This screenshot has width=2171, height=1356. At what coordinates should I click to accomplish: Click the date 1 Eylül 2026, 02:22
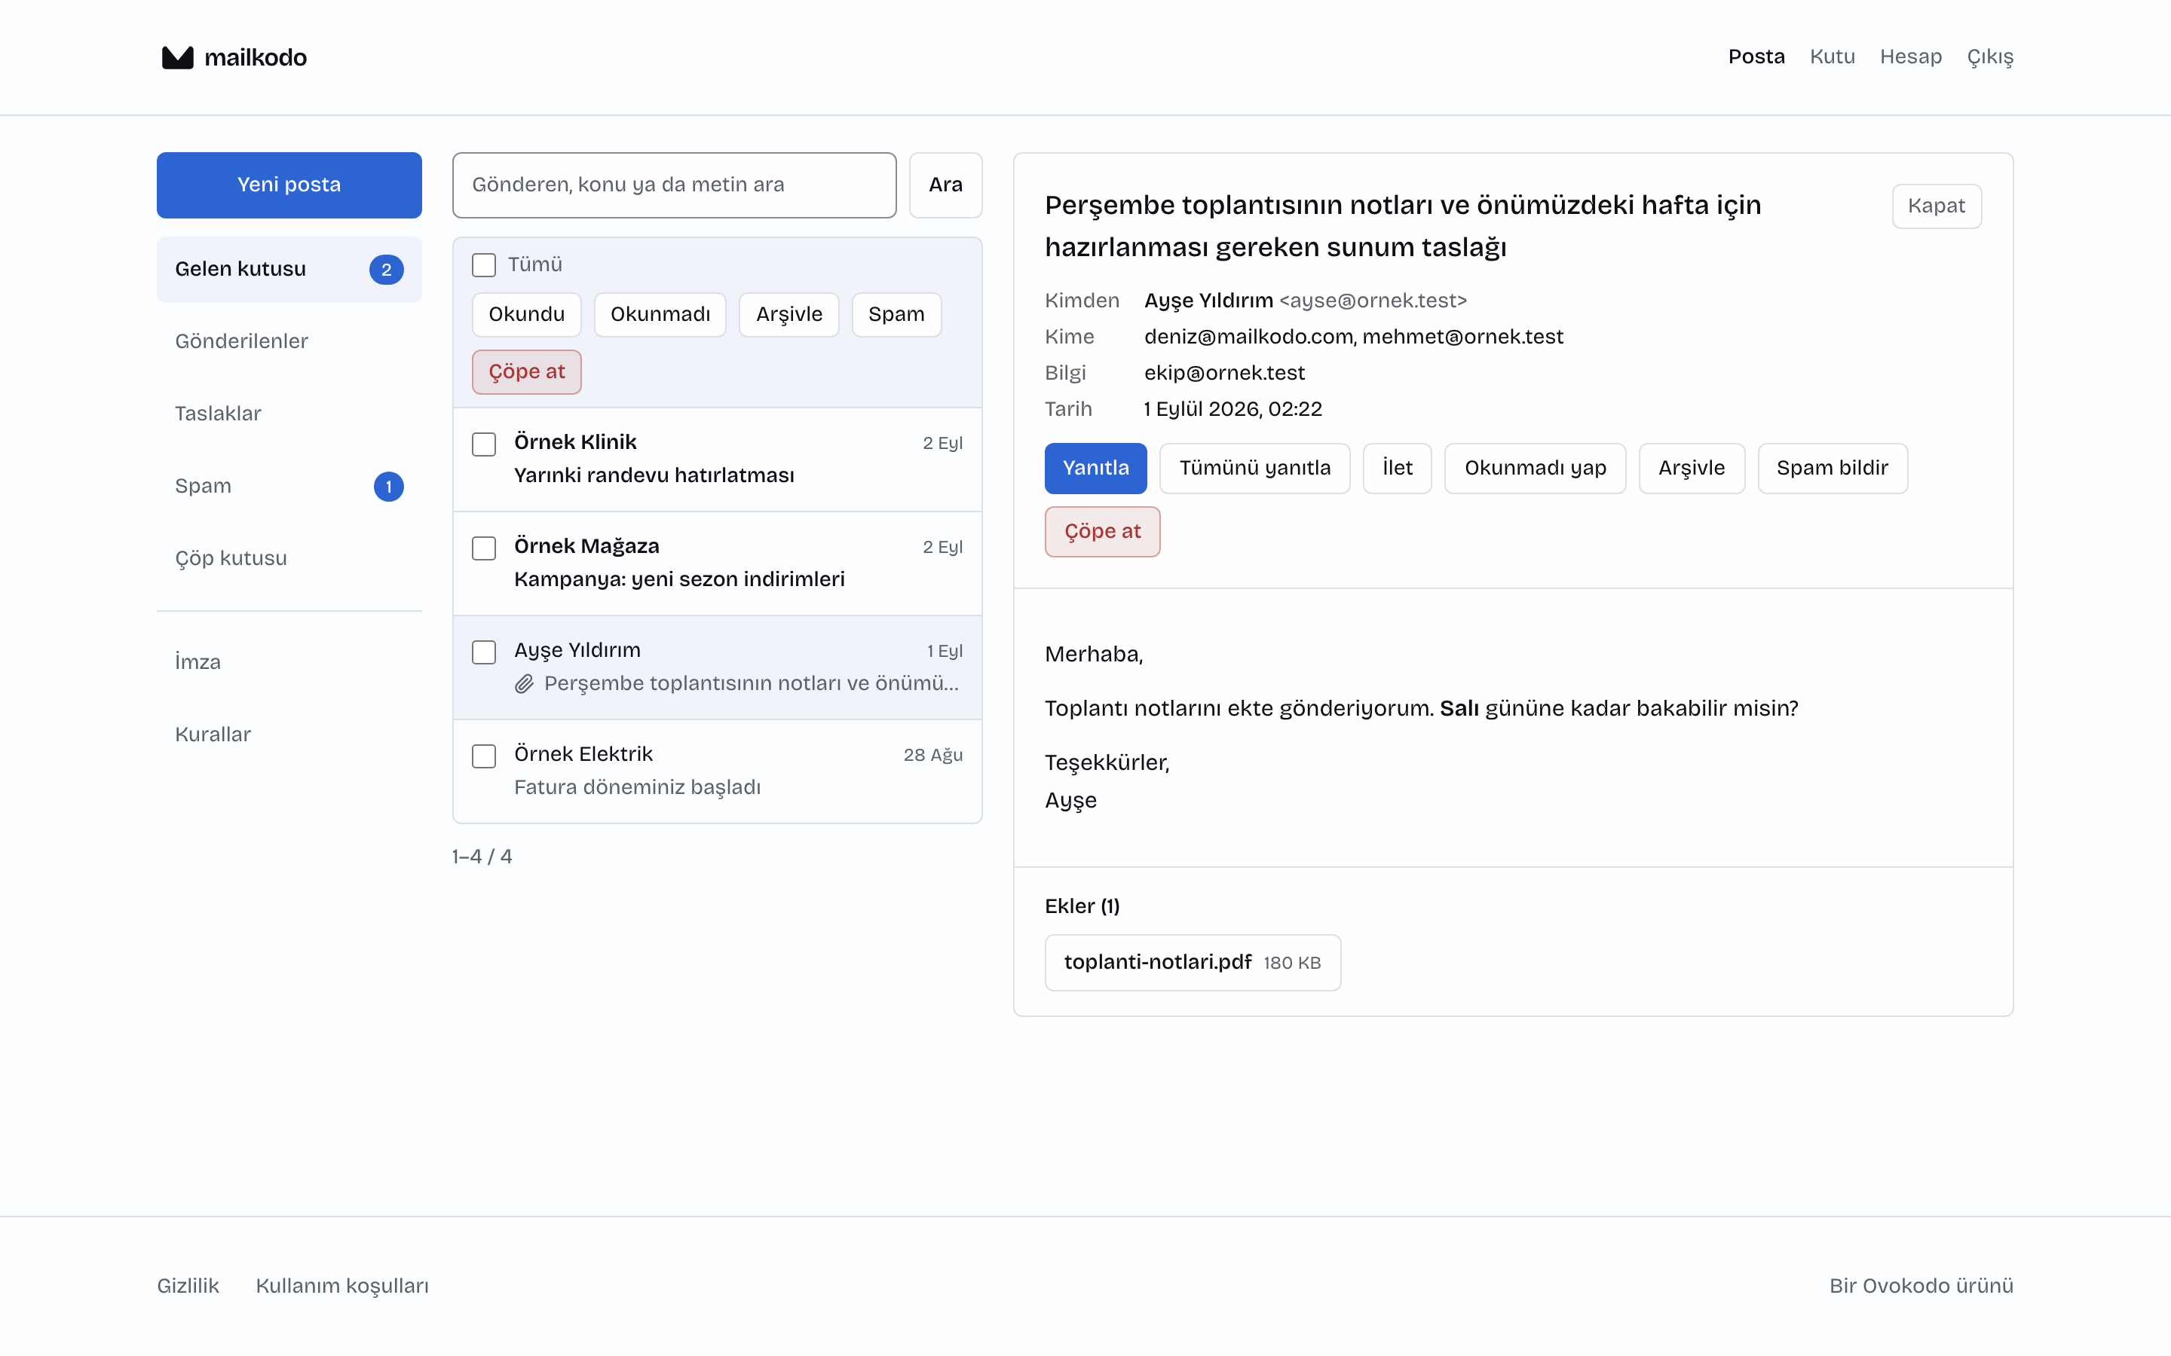(x=1233, y=410)
